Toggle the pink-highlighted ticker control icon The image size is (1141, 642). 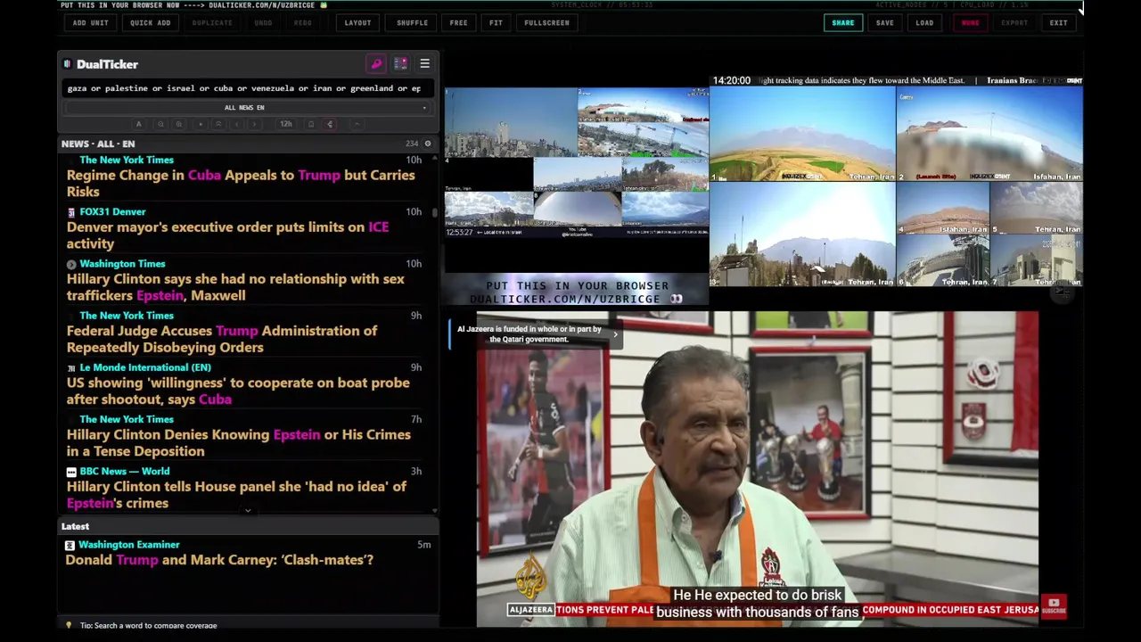330,124
